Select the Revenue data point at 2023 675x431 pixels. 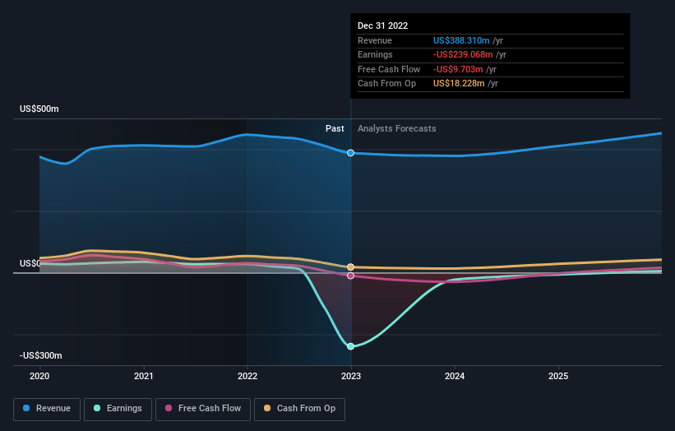[351, 153]
